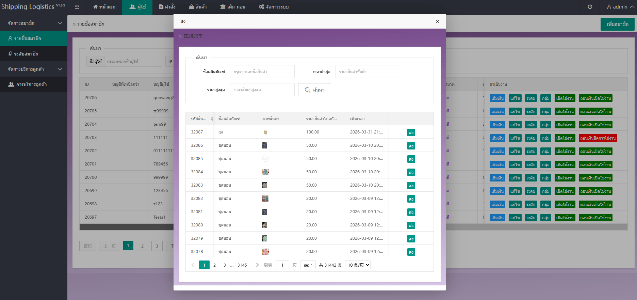The width and height of the screenshot is (637, 300).
Task: Click the ระดับสมาชิก sidebar item
Action: click(27, 54)
